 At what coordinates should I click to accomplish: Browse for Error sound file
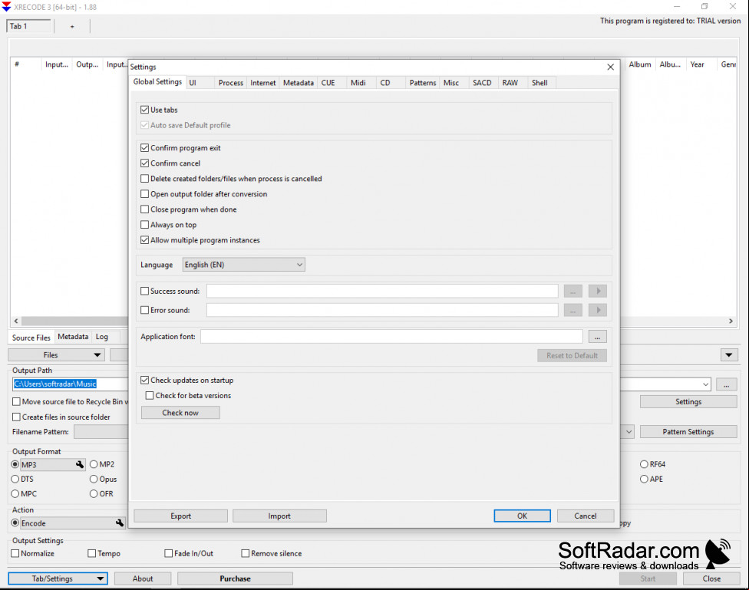pos(572,310)
